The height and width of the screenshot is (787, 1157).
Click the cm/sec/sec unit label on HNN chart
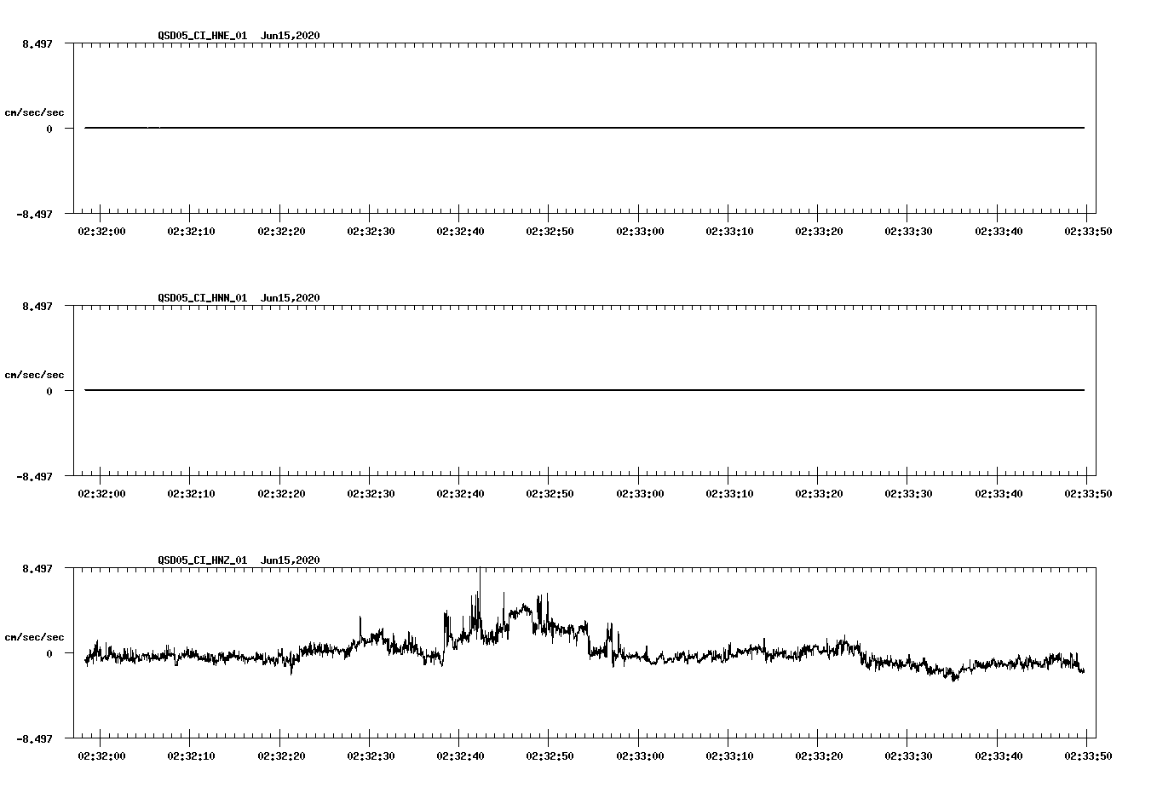34,375
